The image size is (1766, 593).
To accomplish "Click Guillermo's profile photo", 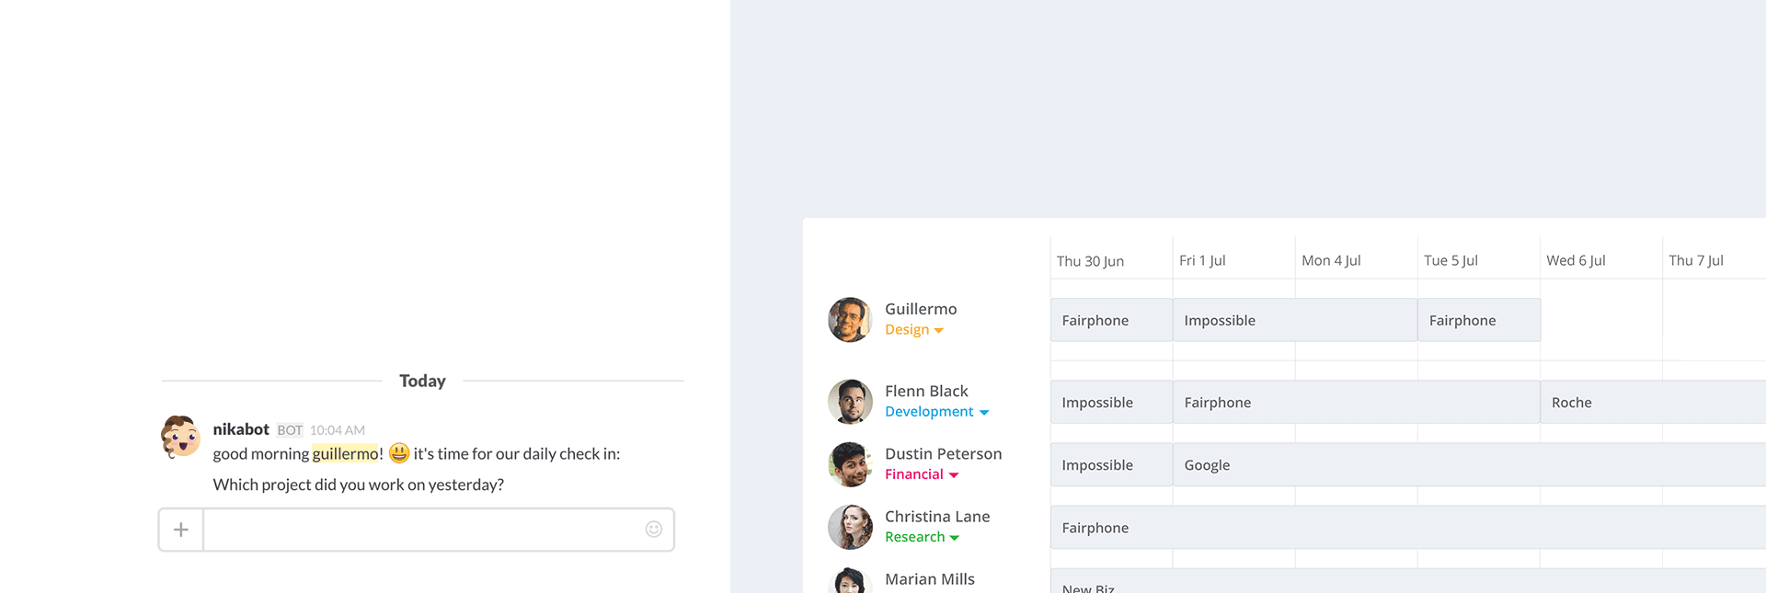I will 850,320.
